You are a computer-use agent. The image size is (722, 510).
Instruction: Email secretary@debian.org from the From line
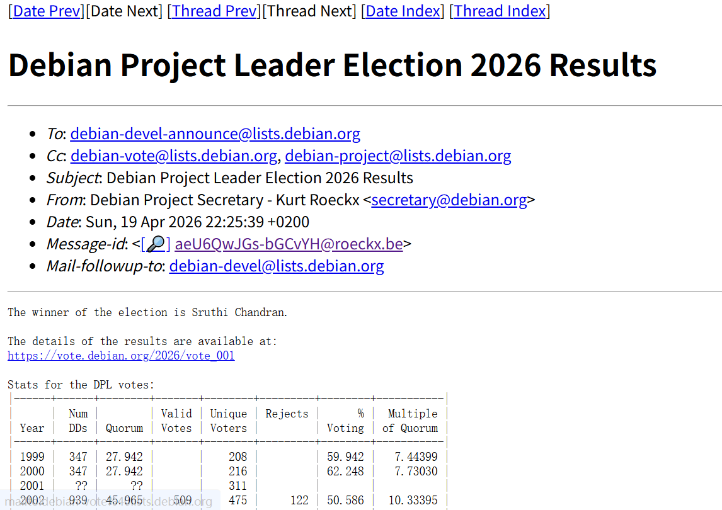[449, 200]
